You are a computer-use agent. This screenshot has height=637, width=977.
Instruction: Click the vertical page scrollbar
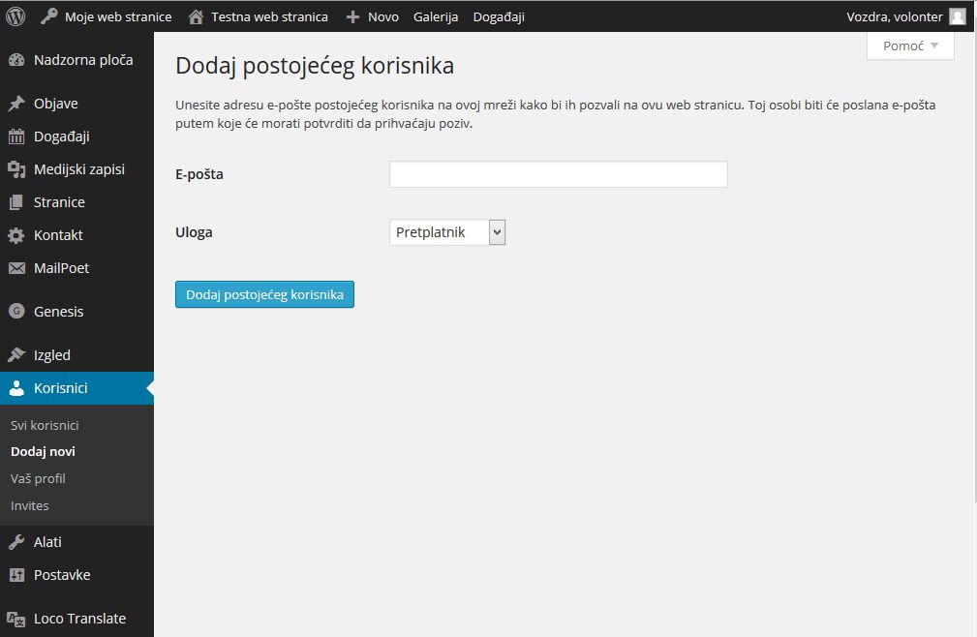click(974, 268)
